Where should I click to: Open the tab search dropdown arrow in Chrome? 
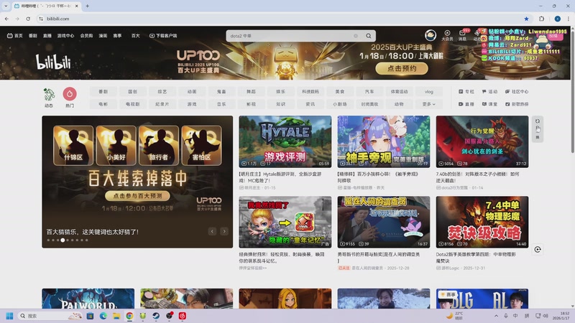point(6,6)
